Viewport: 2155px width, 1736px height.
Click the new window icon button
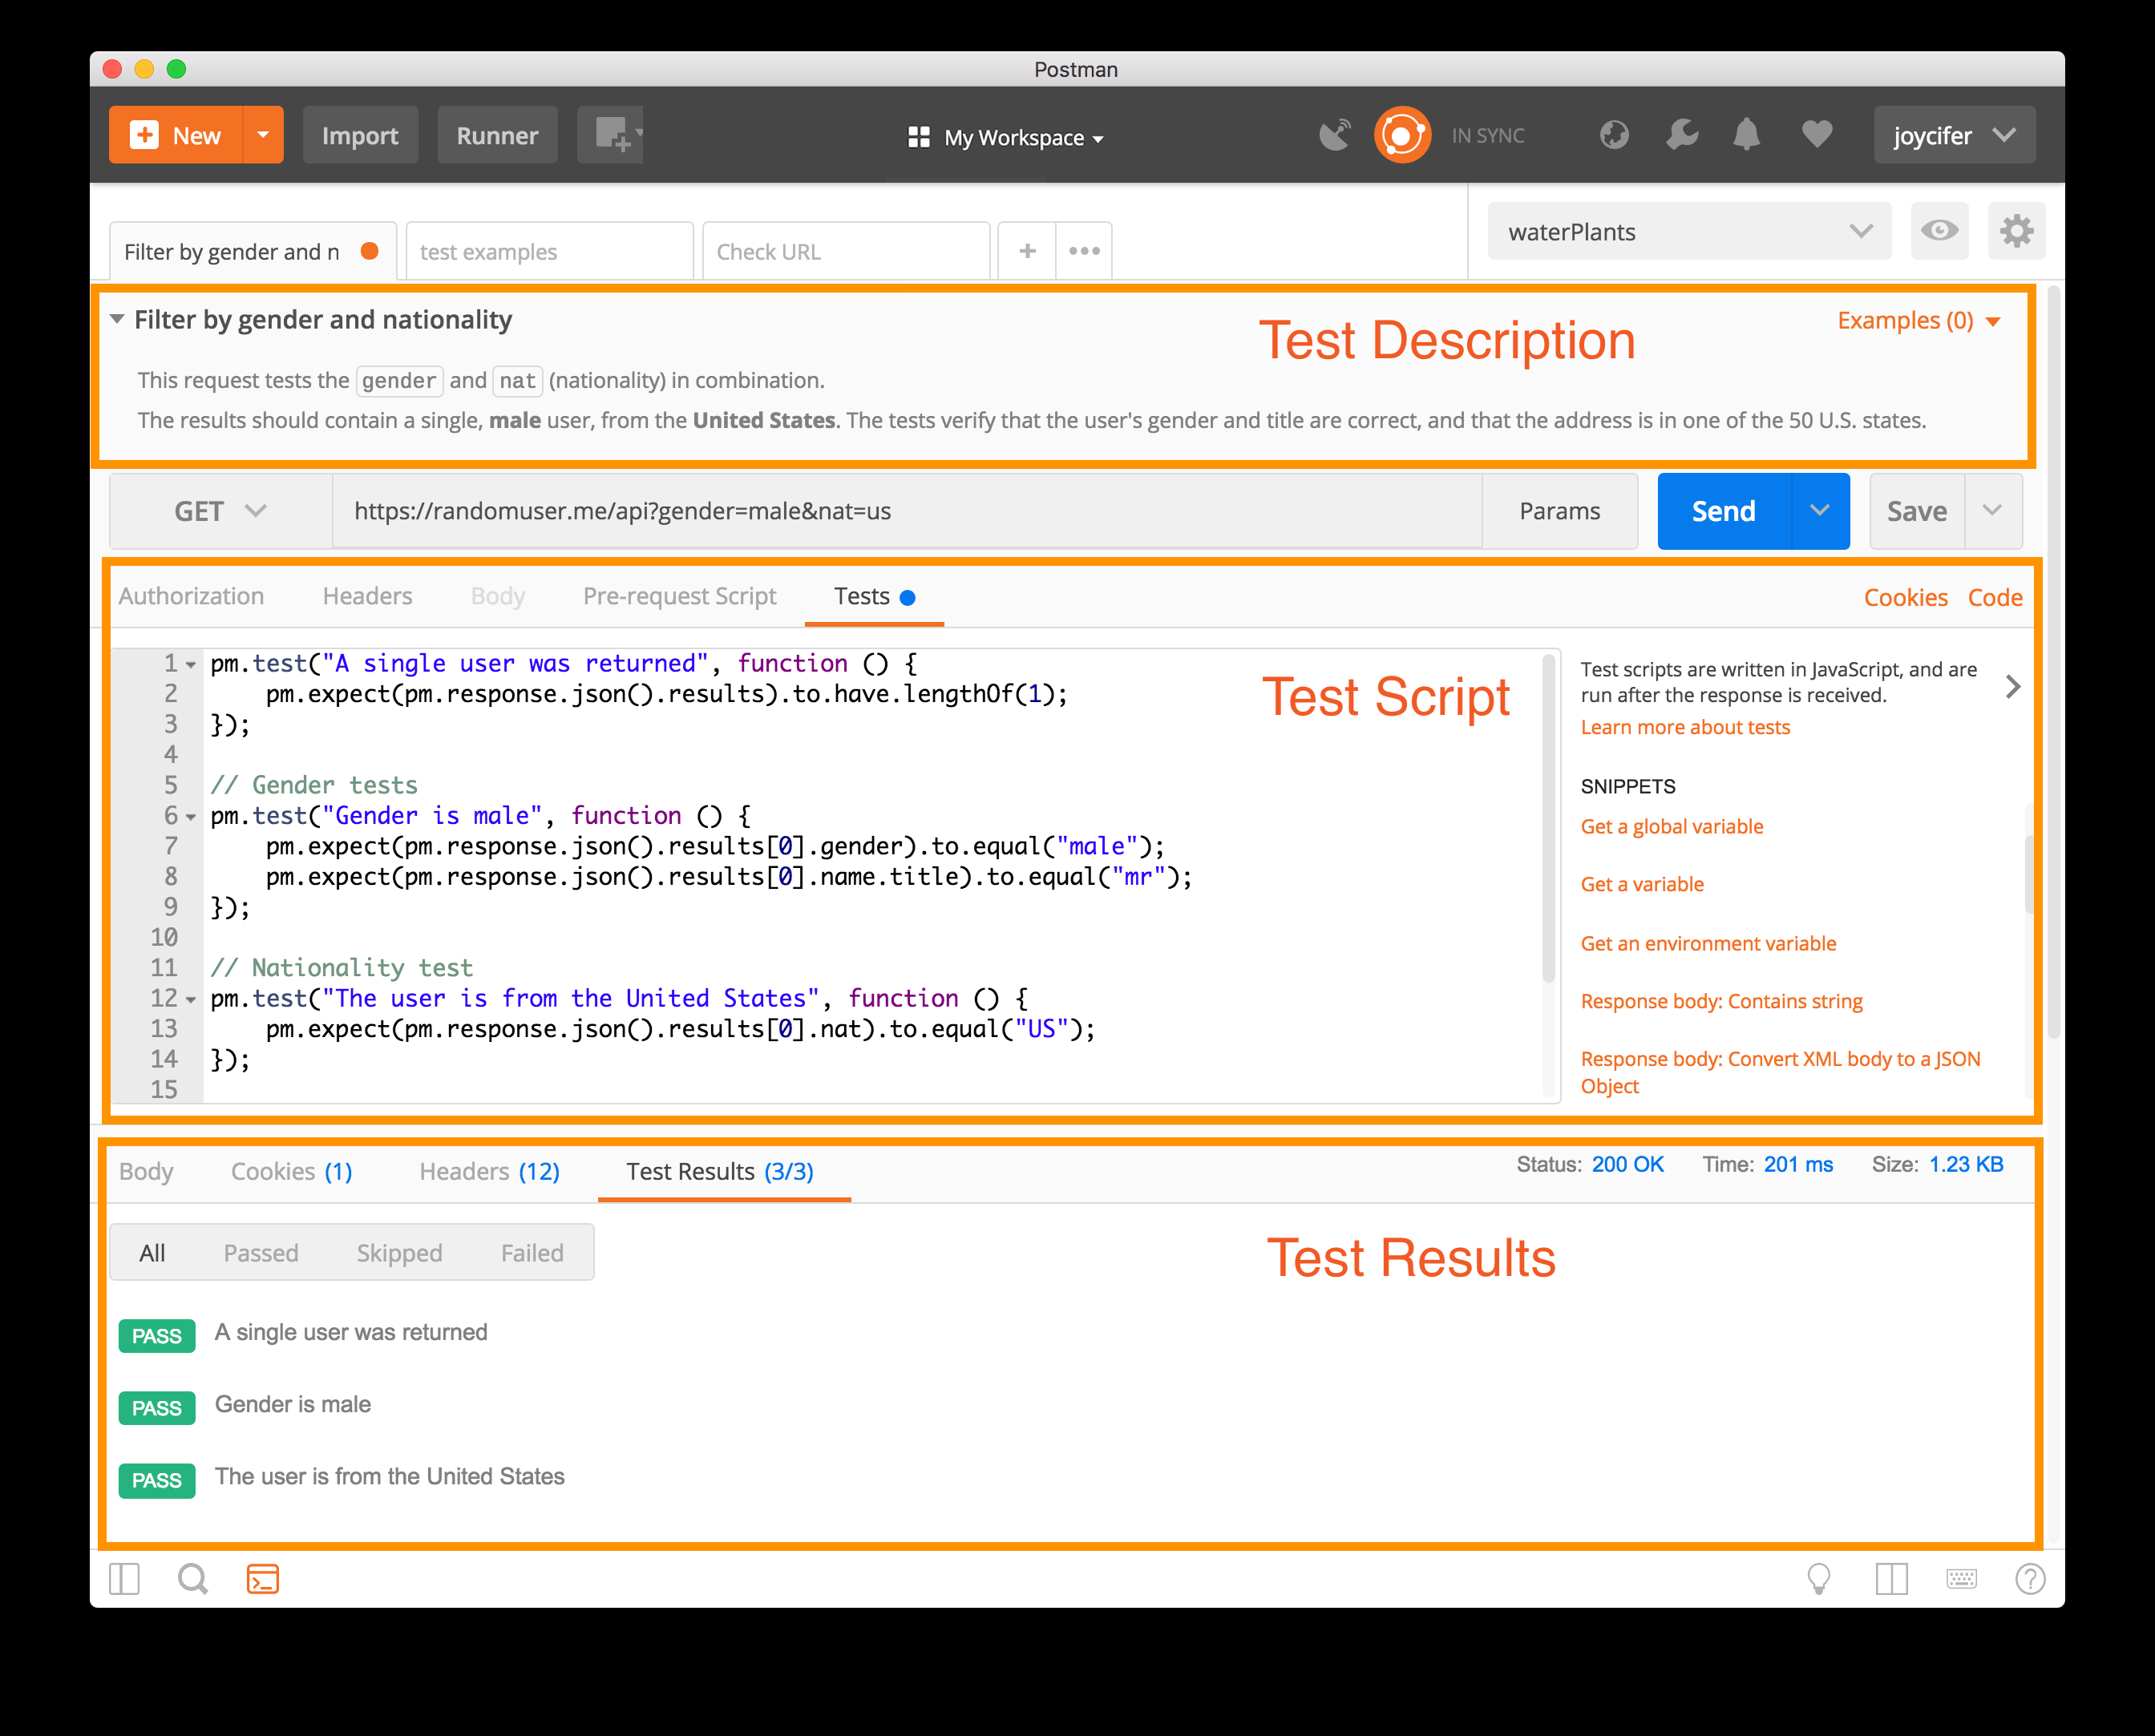point(610,135)
